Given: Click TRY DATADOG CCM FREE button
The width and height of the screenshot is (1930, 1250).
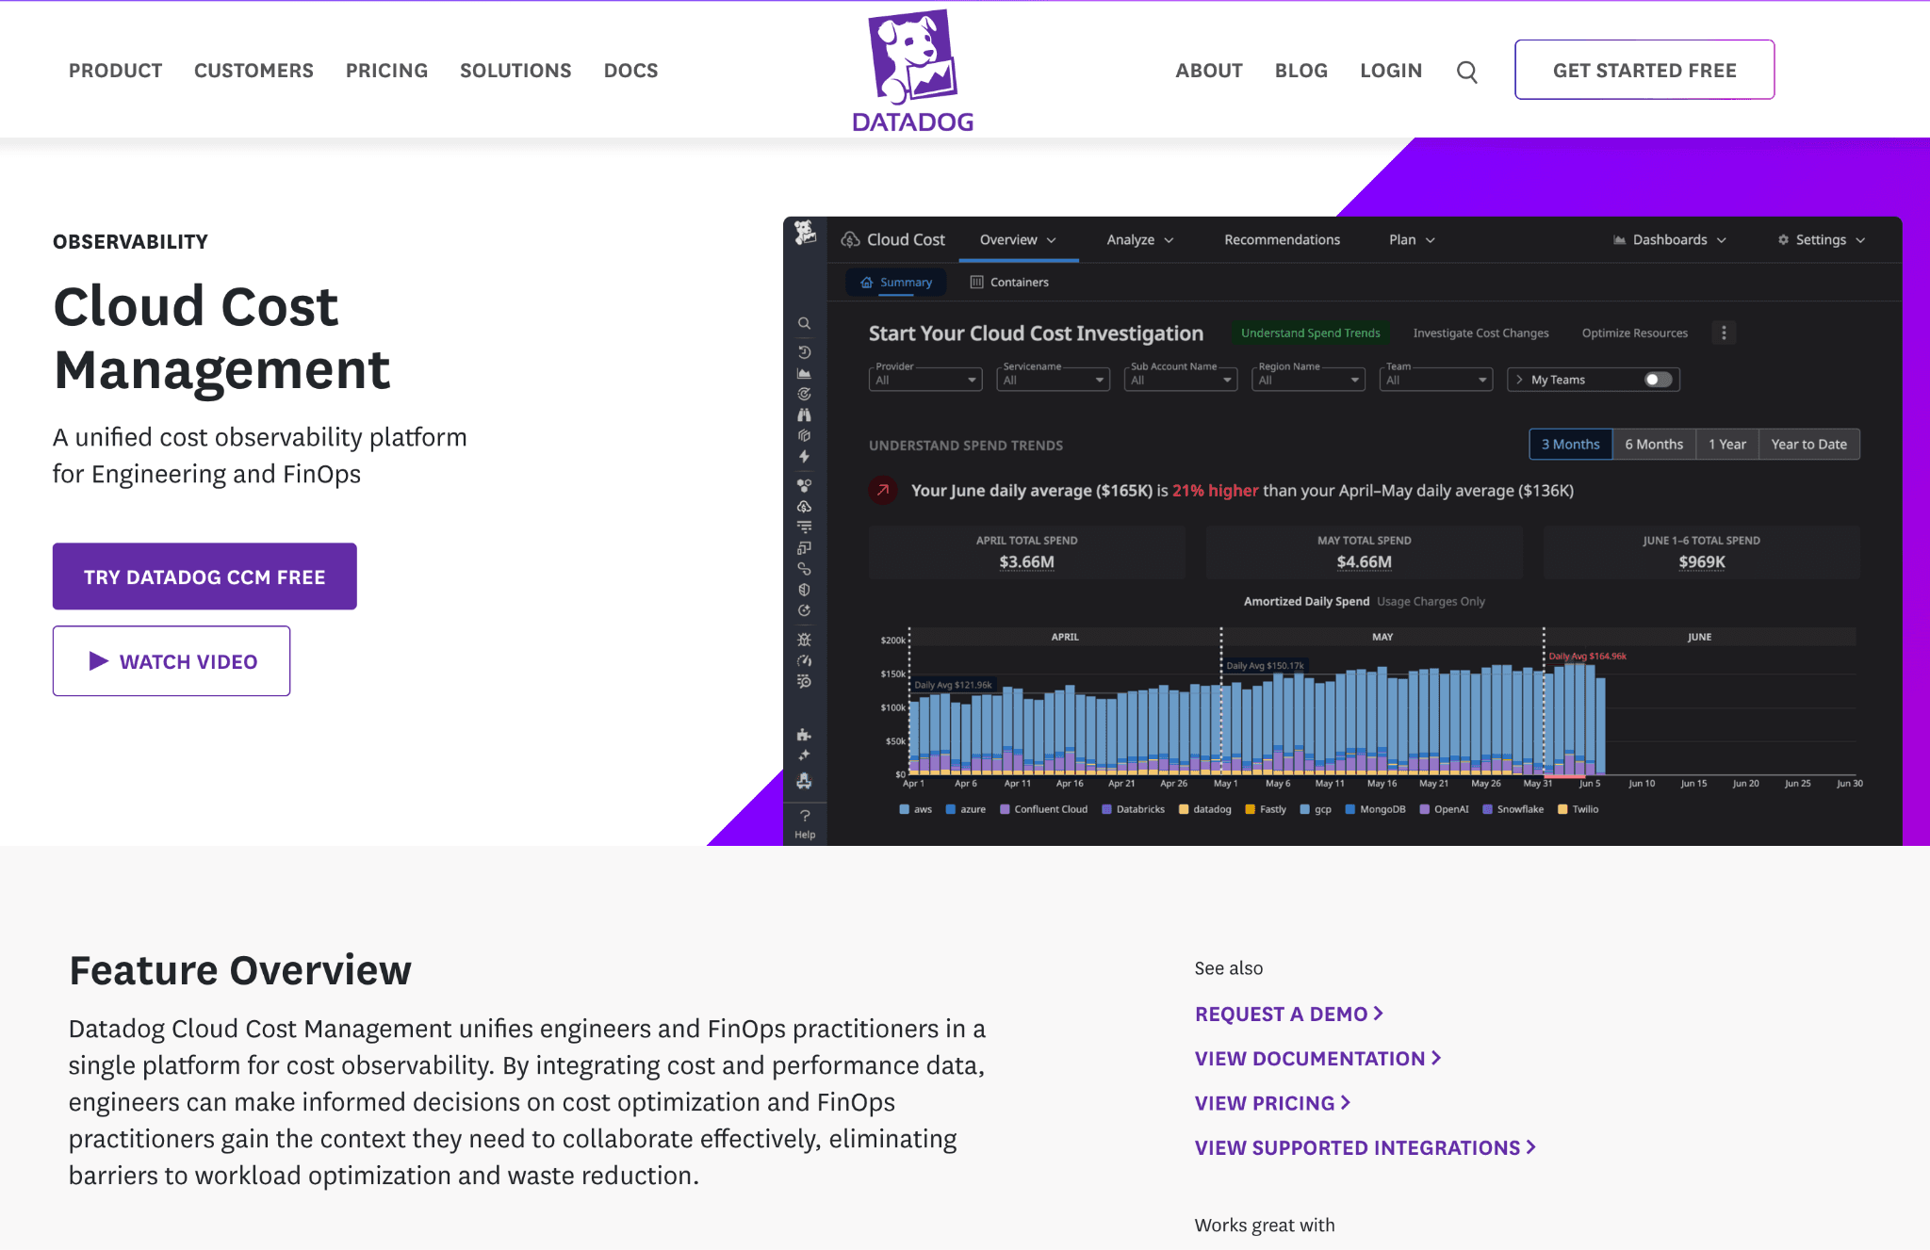Looking at the screenshot, I should [204, 576].
